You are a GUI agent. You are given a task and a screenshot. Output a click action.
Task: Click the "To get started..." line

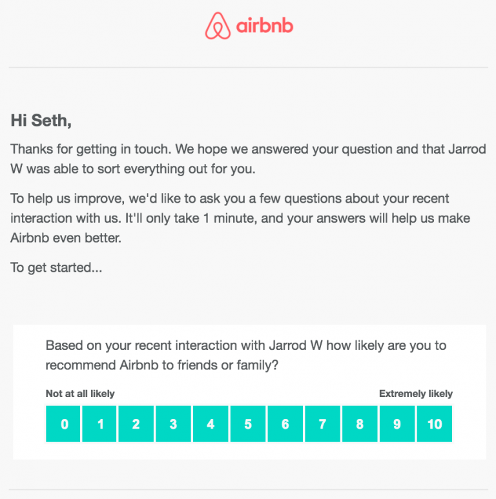(x=56, y=267)
